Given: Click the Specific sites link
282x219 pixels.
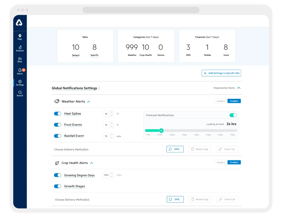Looking at the screenshot, I should (x=94, y=55).
